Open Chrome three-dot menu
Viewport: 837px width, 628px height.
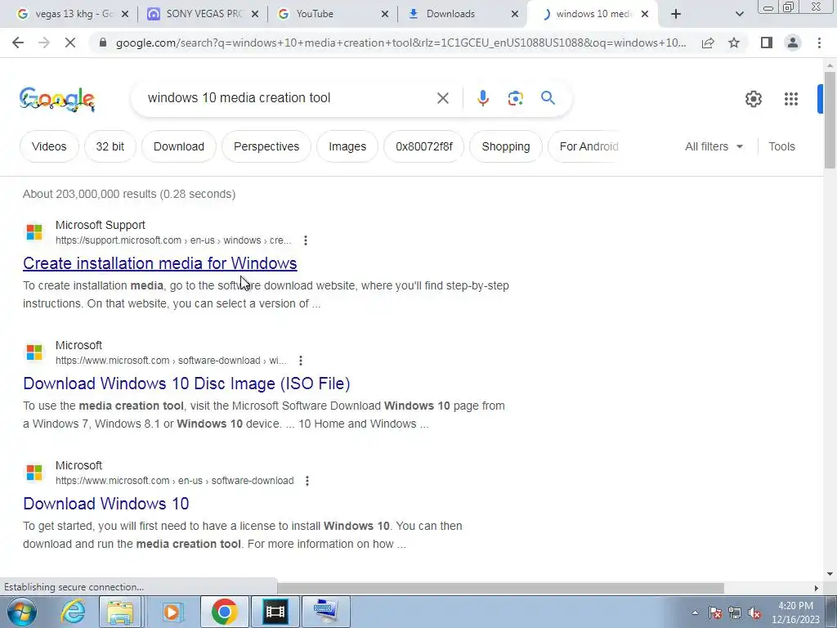click(819, 43)
